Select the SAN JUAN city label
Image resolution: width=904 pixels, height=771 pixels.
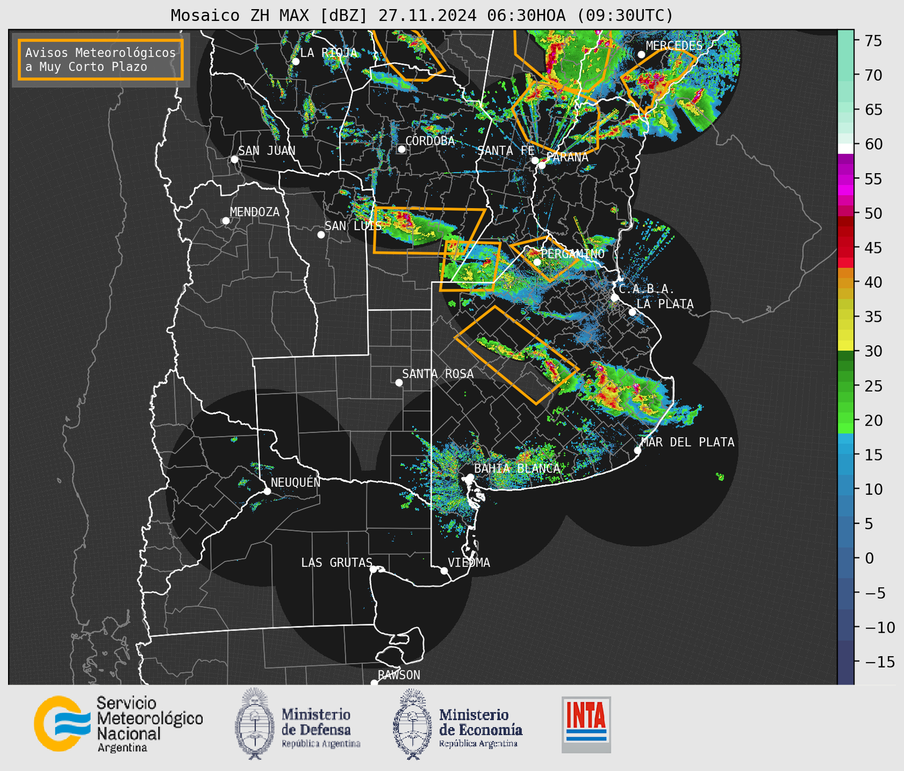point(267,151)
